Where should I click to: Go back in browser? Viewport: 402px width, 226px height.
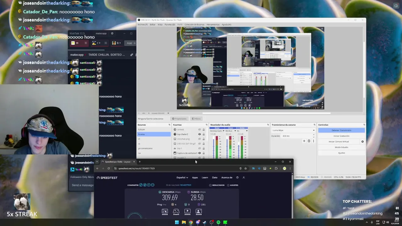[x=97, y=169]
